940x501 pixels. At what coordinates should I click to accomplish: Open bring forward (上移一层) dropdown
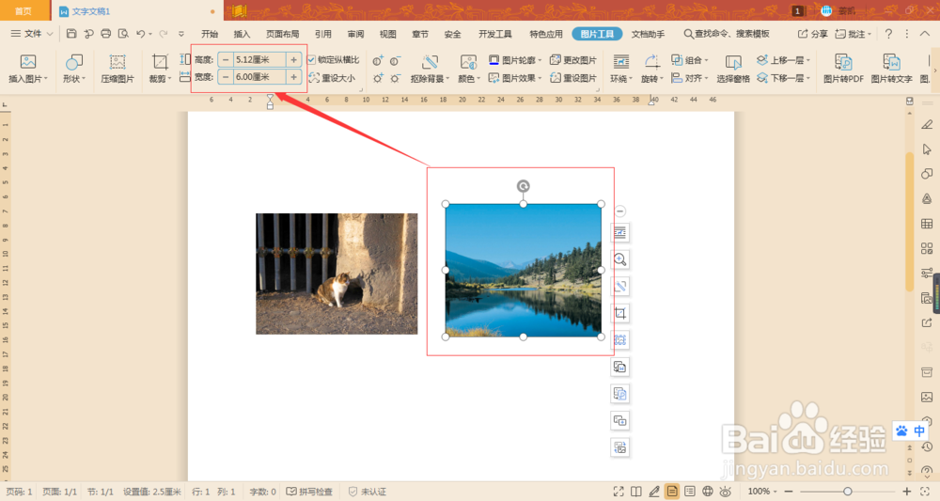[784, 60]
